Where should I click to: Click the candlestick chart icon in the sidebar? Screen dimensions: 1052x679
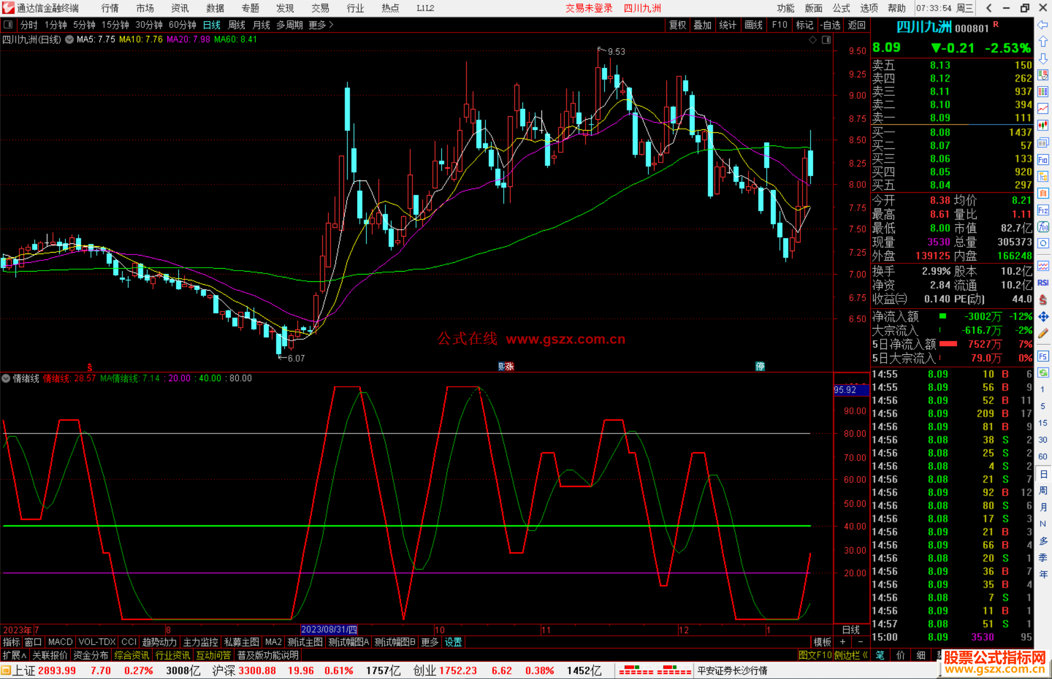[x=1043, y=126]
